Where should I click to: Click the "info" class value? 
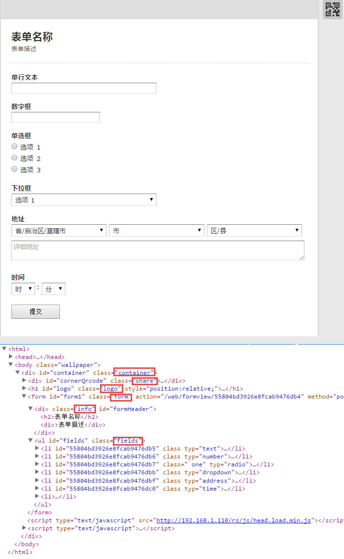coord(85,409)
